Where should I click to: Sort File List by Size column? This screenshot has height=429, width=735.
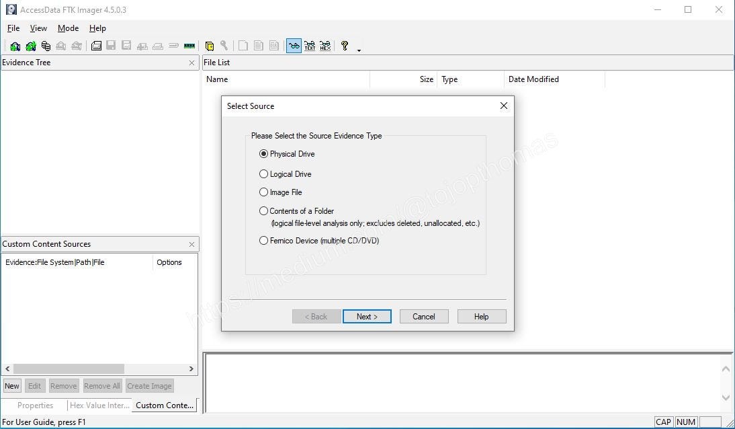pos(404,79)
